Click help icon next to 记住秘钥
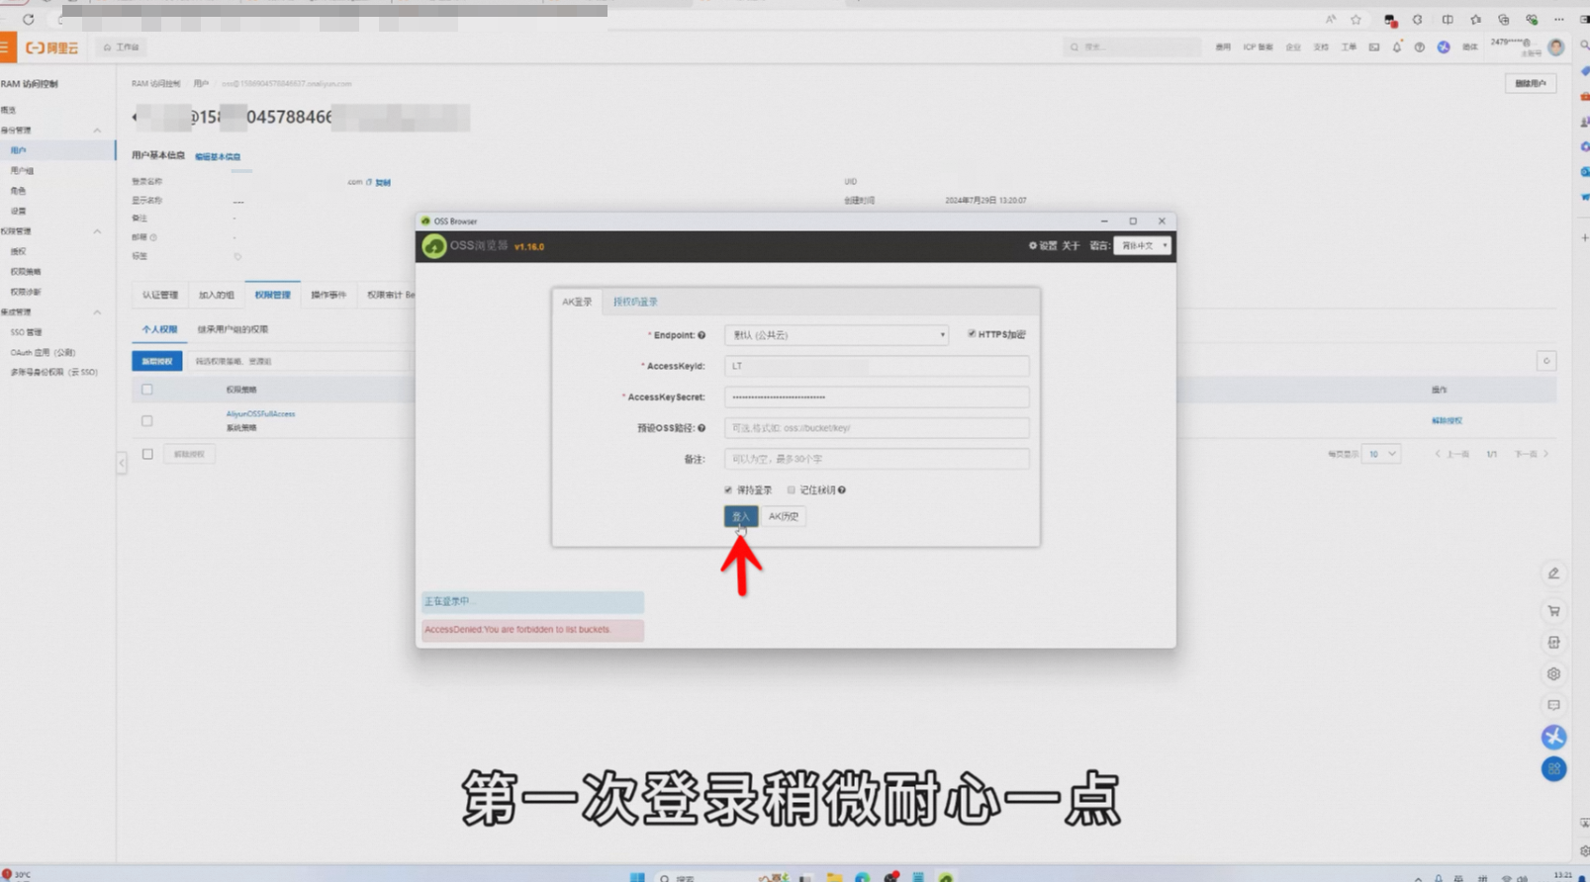 842,490
